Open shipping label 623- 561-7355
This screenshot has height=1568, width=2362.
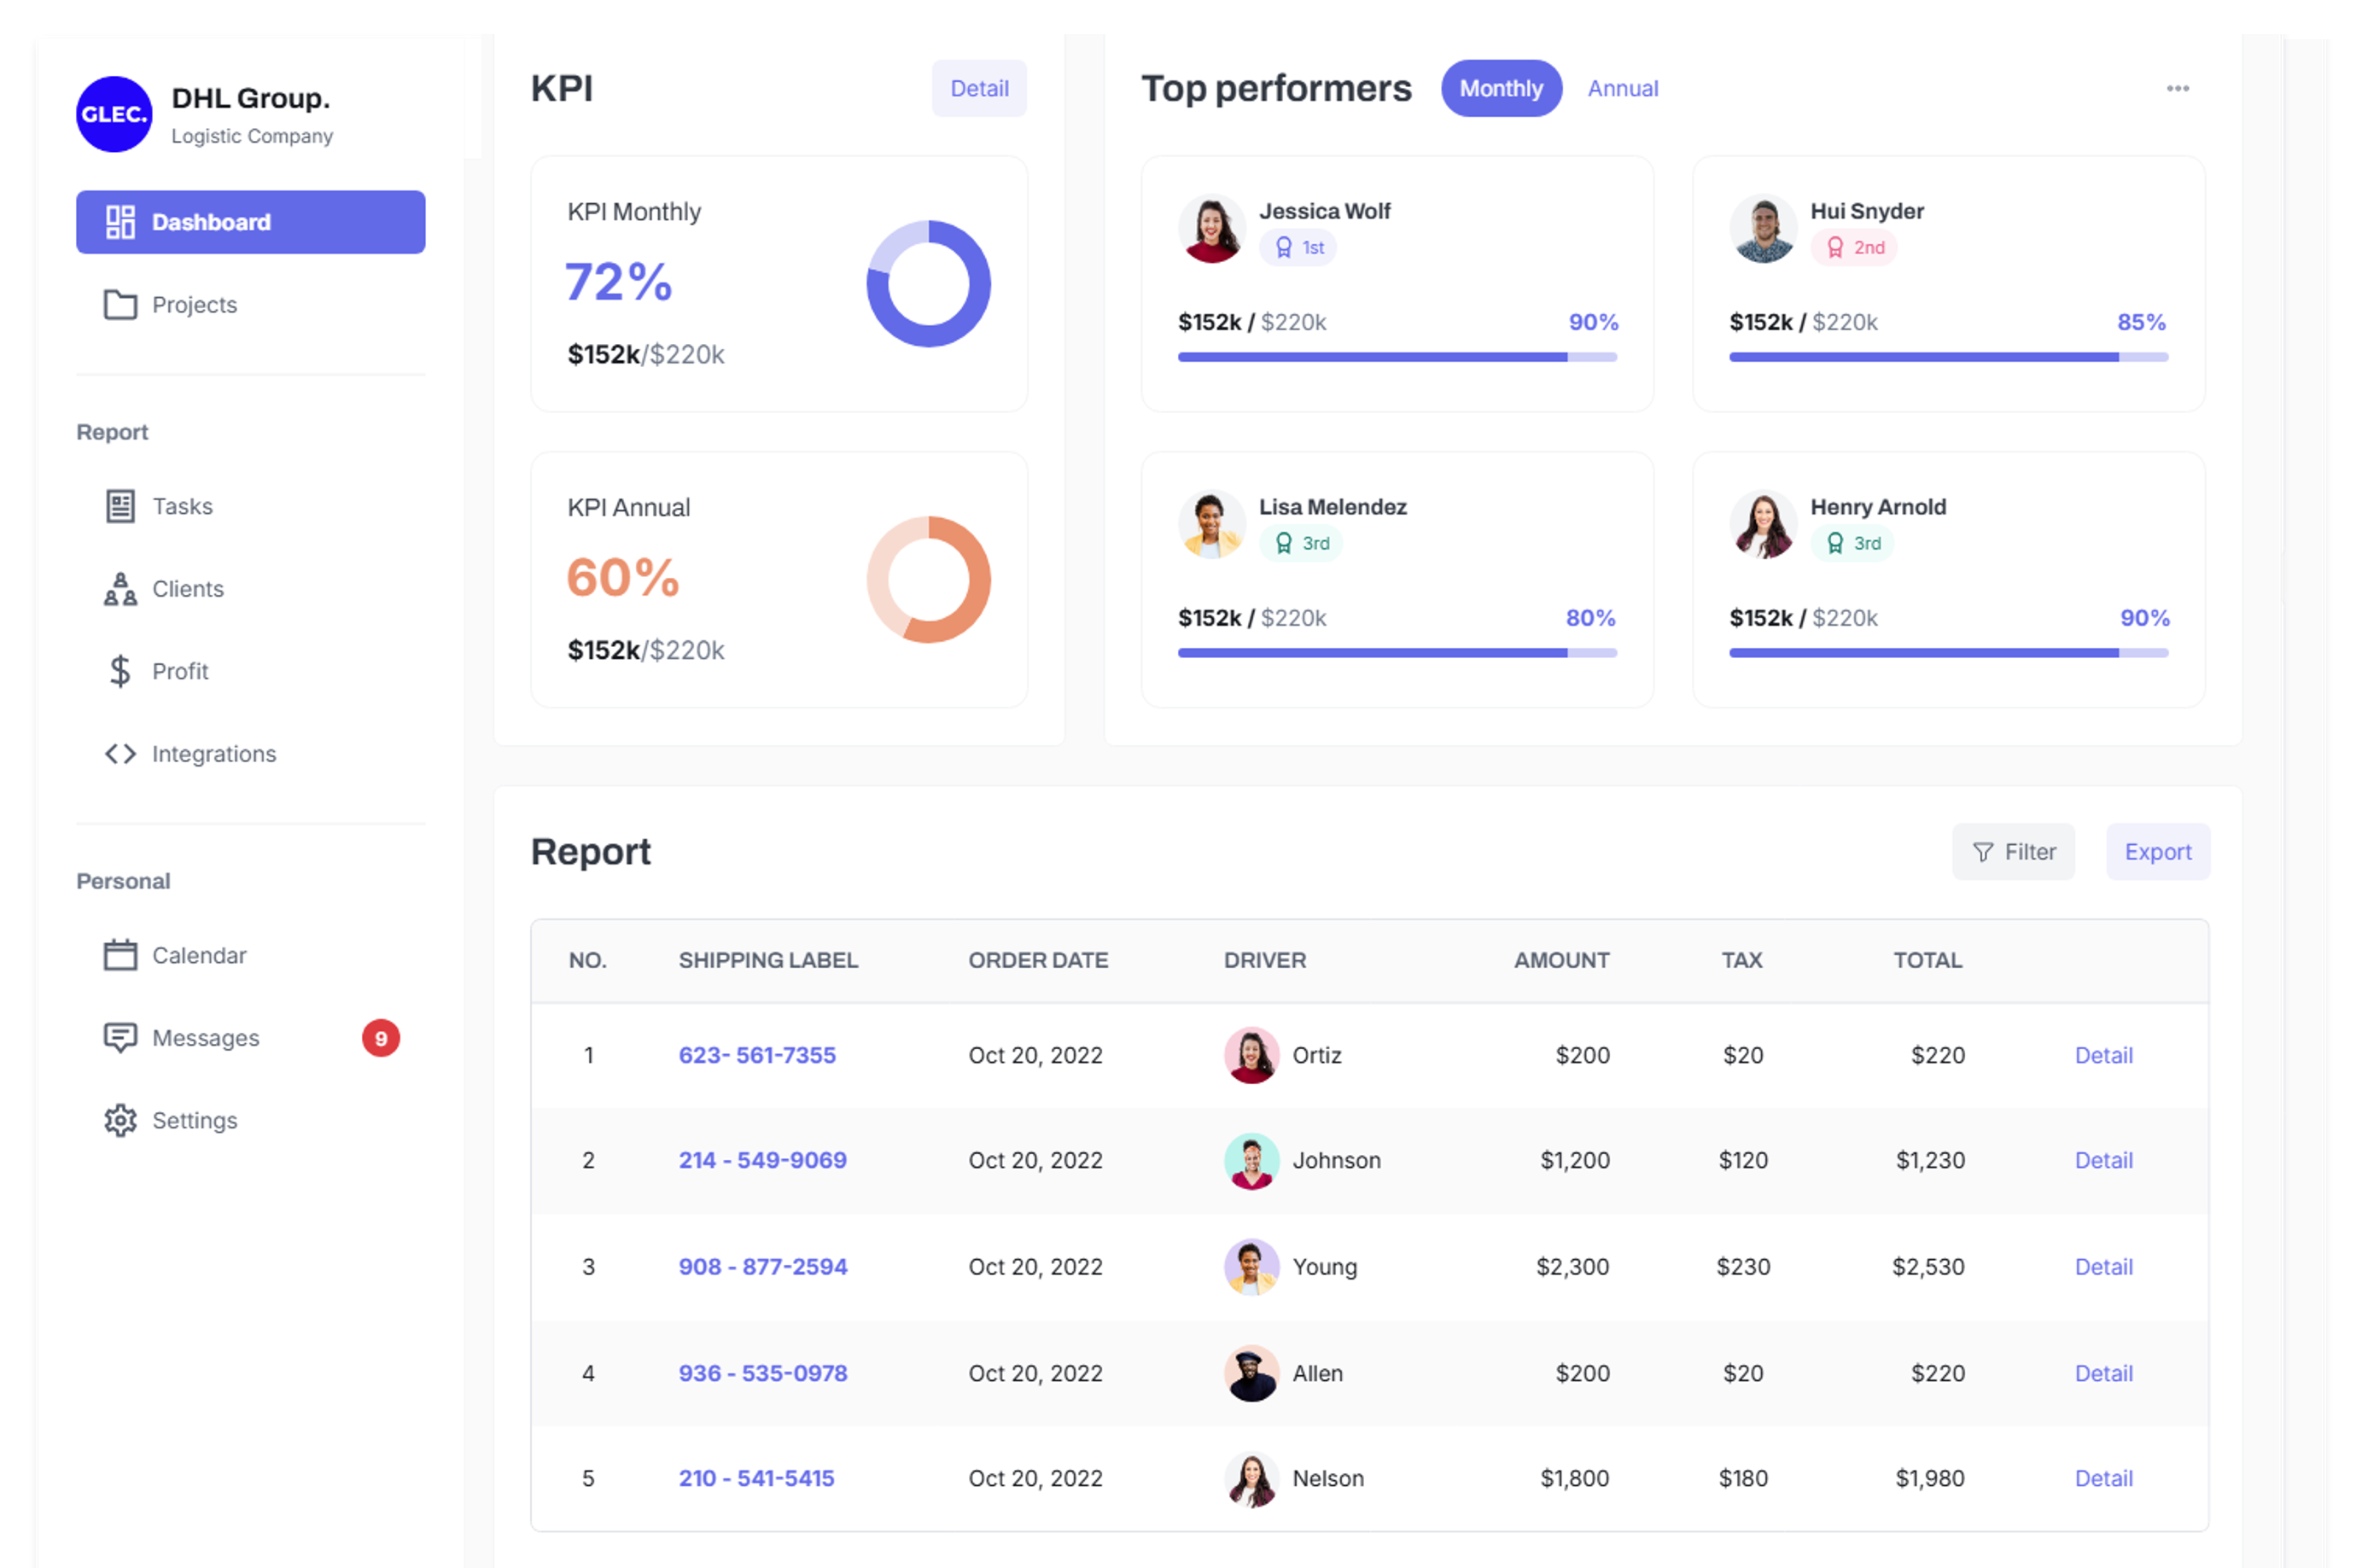pyautogui.click(x=757, y=1055)
